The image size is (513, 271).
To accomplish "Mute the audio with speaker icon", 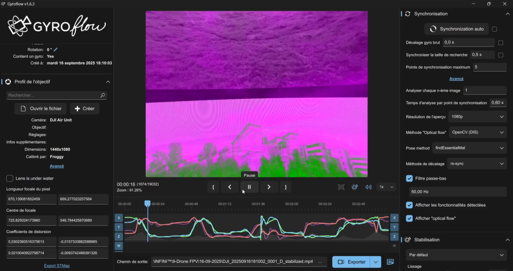I will (368, 187).
